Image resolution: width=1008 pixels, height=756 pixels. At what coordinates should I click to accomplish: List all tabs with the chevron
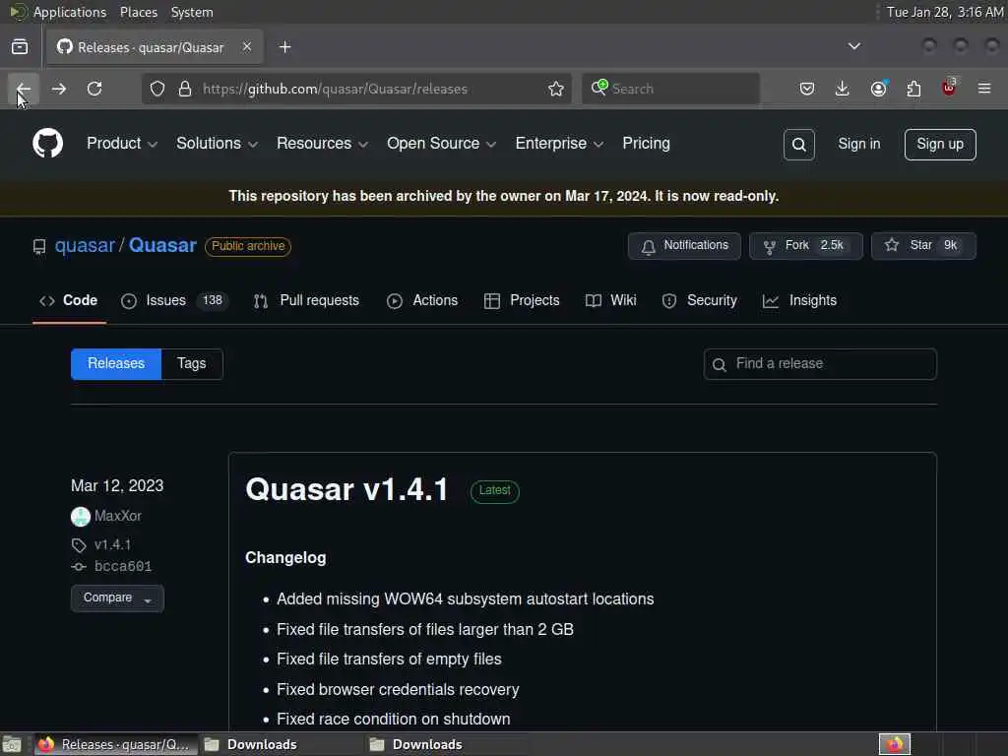tap(854, 46)
